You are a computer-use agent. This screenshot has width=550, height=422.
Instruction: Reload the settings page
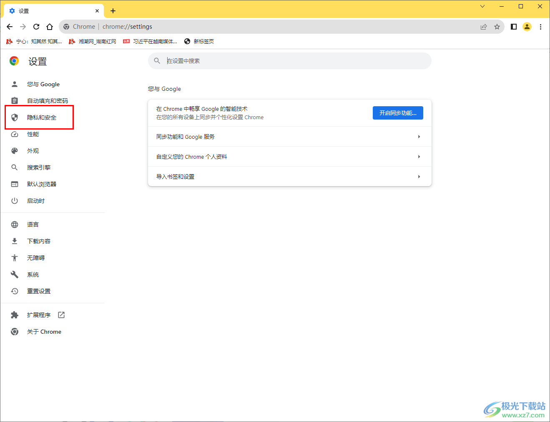[x=36, y=27]
